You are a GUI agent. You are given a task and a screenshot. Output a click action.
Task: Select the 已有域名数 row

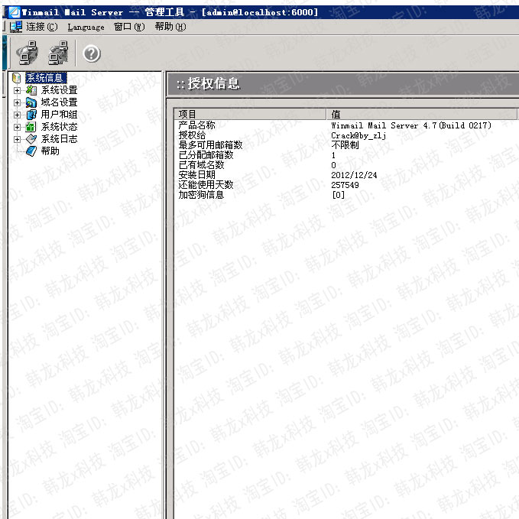pos(346,165)
